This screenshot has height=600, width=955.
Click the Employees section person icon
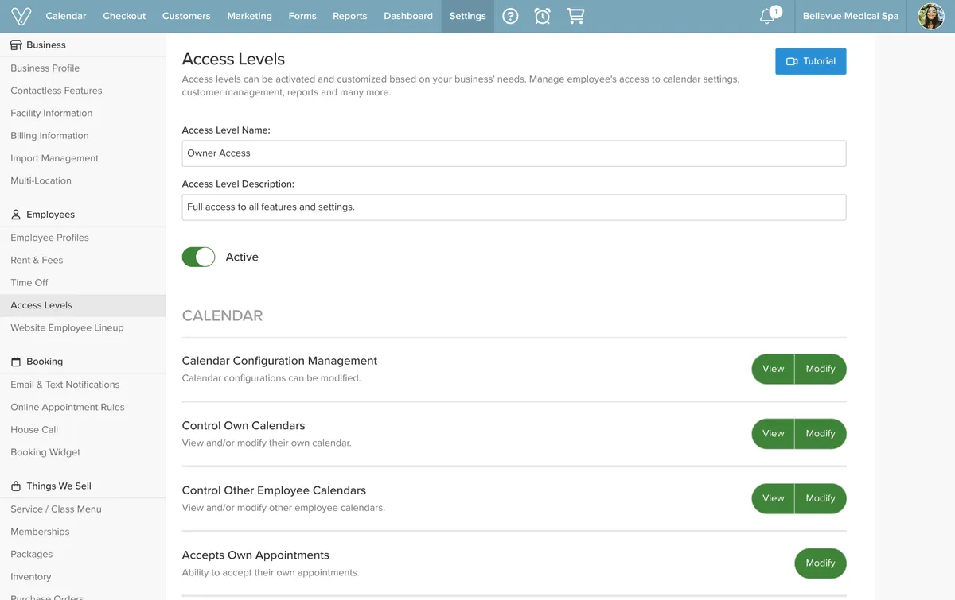16,215
